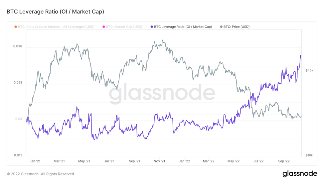The width and height of the screenshot is (324, 182).
Task: Click the Sep '22 x-axis label
Action: 283,161
